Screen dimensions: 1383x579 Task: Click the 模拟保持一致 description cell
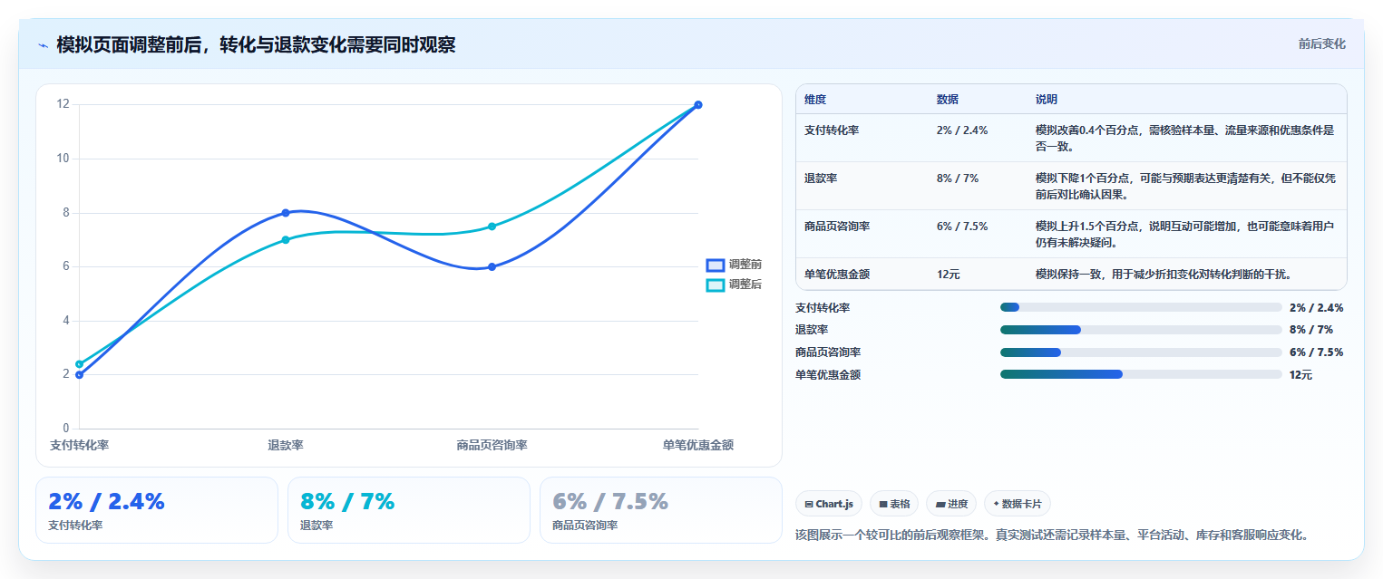coord(1164,275)
